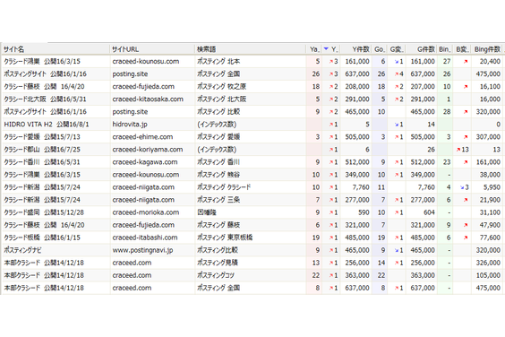Click the 20,400 Bing count cell

[490, 61]
